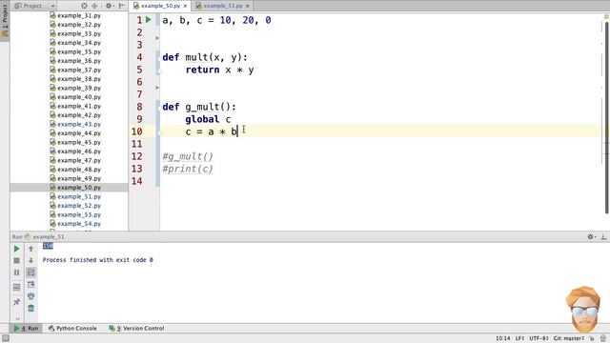Collapse all in the Project tool window
This screenshot has height=343, width=610.
pos(94,6)
